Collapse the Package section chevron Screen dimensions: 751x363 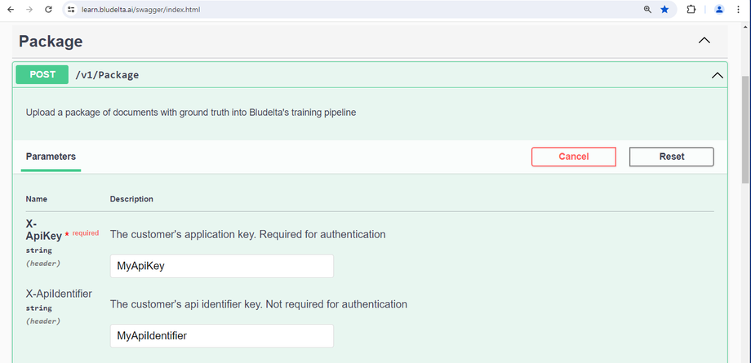tap(704, 41)
